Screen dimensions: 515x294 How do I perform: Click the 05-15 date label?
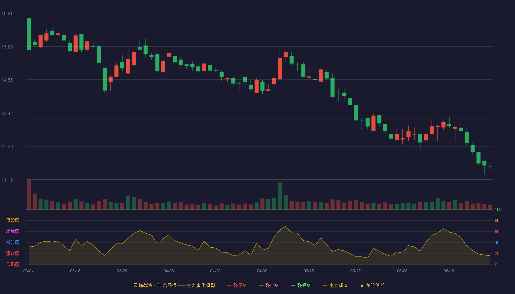(309, 271)
